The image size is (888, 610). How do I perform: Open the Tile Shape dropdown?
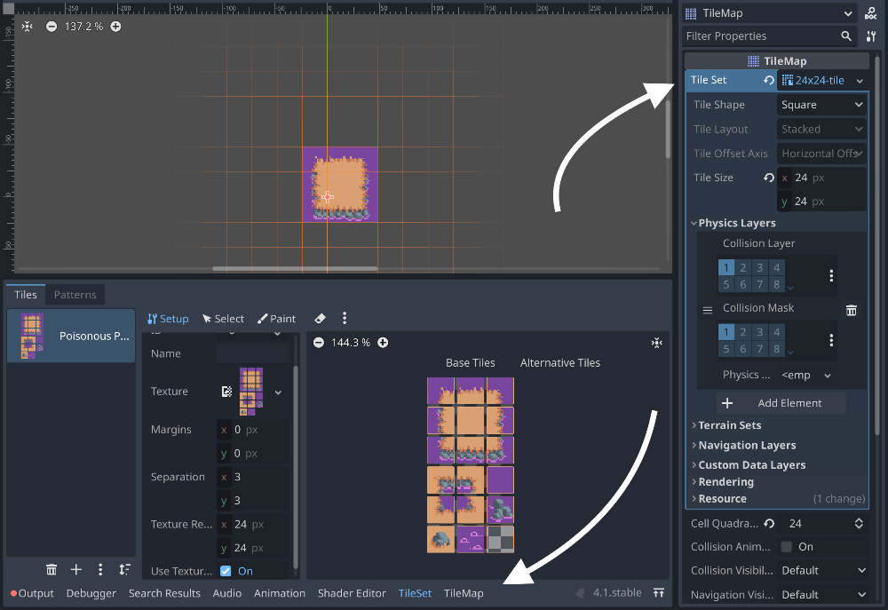pyautogui.click(x=821, y=105)
